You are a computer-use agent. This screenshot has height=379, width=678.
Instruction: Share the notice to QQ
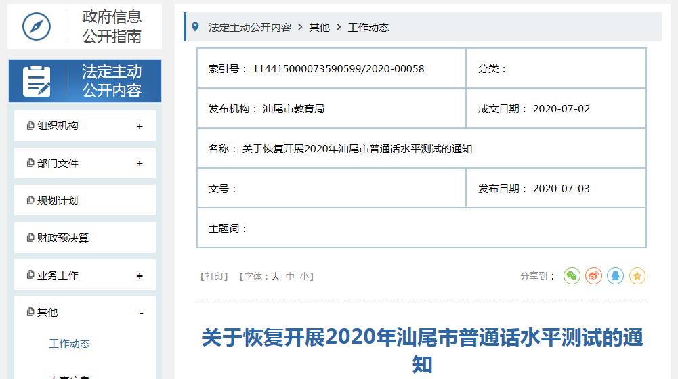[615, 275]
